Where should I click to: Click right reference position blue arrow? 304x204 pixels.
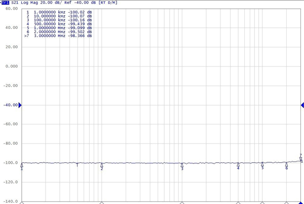[302, 105]
